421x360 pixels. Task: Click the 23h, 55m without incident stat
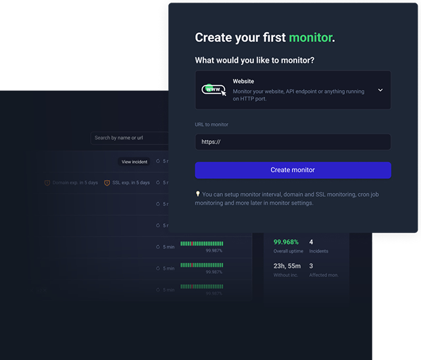pyautogui.click(x=287, y=266)
